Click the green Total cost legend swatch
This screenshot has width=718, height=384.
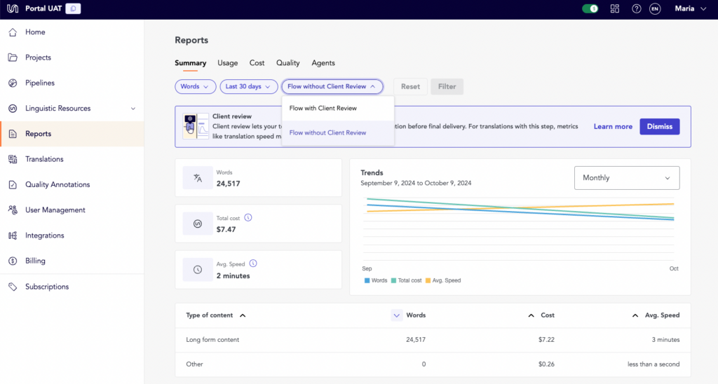pos(393,280)
